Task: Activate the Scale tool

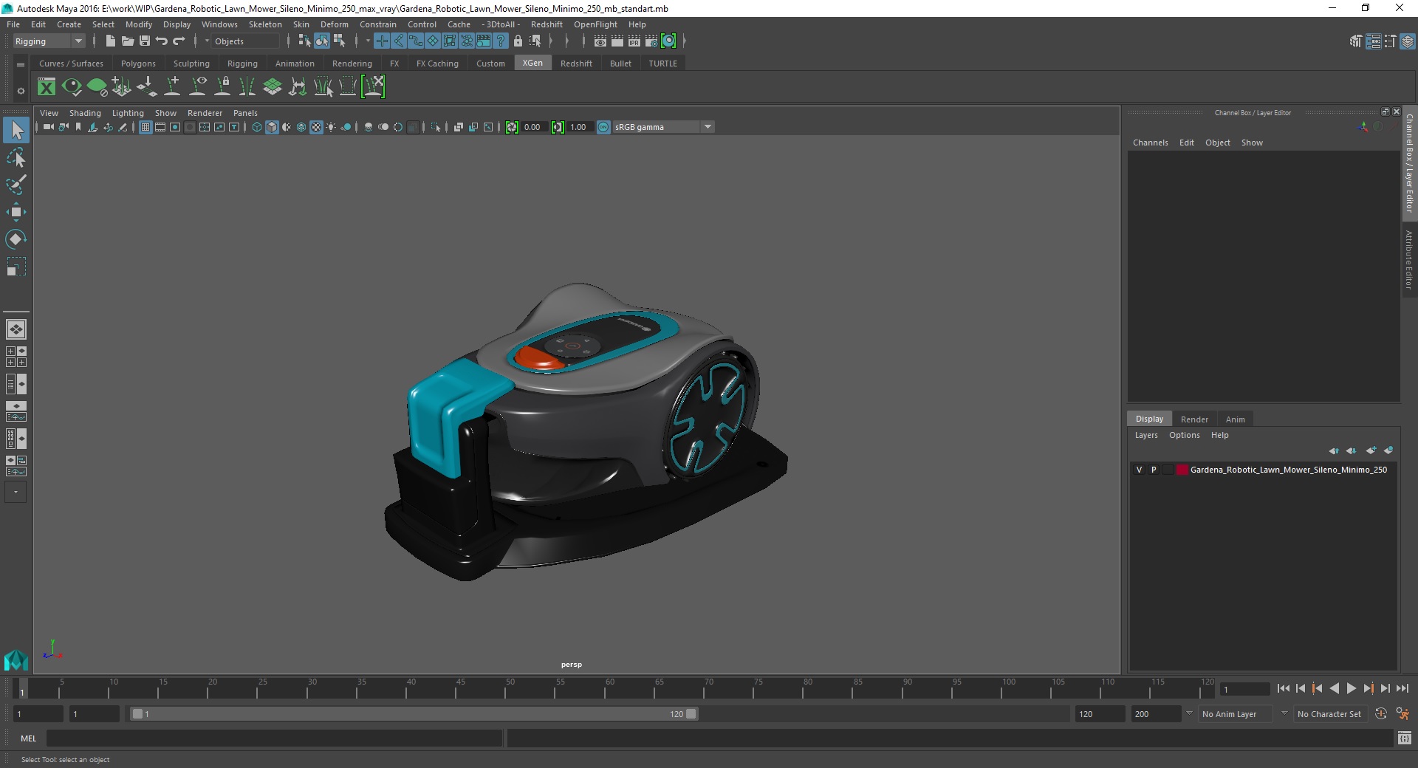Action: (16, 266)
